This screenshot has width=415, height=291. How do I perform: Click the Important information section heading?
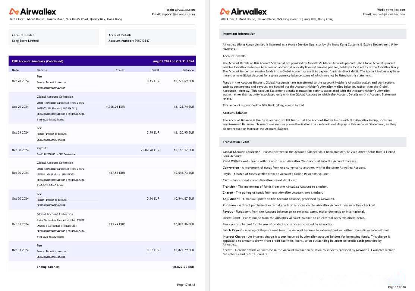pos(239,34)
